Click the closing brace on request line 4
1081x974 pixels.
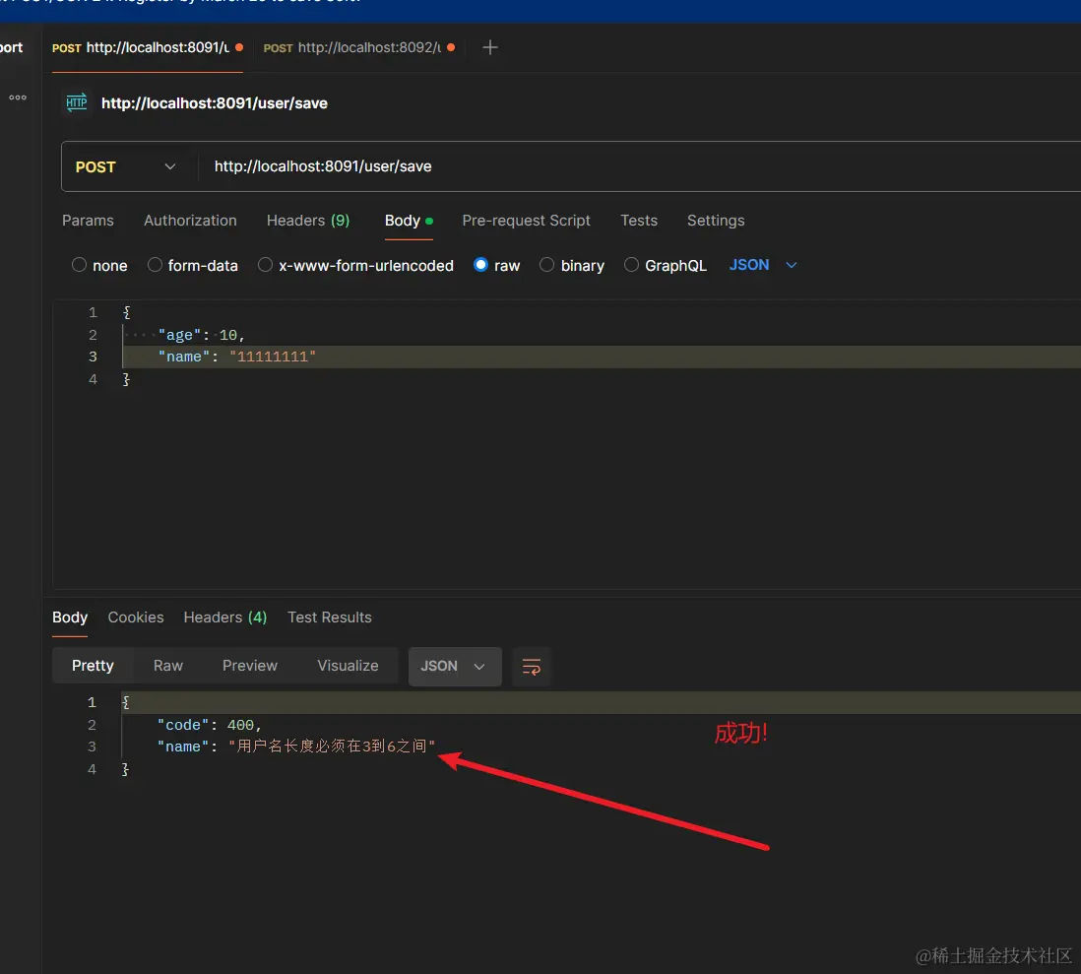point(126,379)
